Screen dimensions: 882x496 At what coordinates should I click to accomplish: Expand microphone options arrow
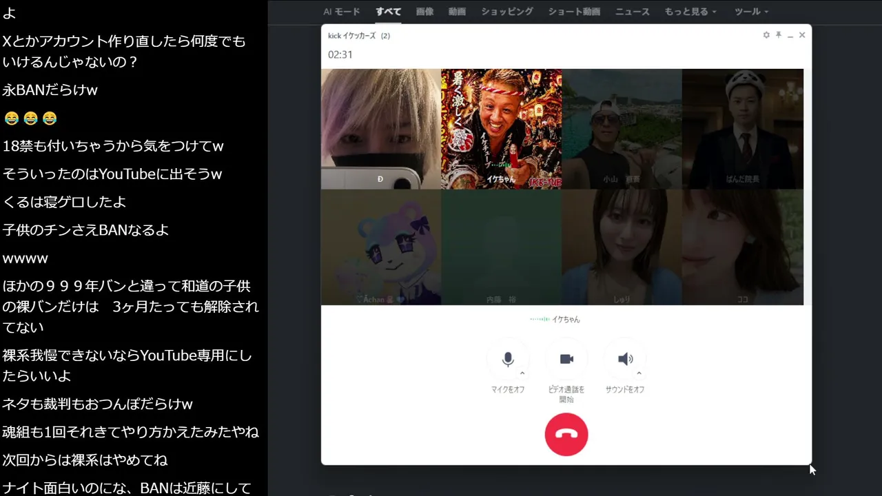click(x=522, y=373)
